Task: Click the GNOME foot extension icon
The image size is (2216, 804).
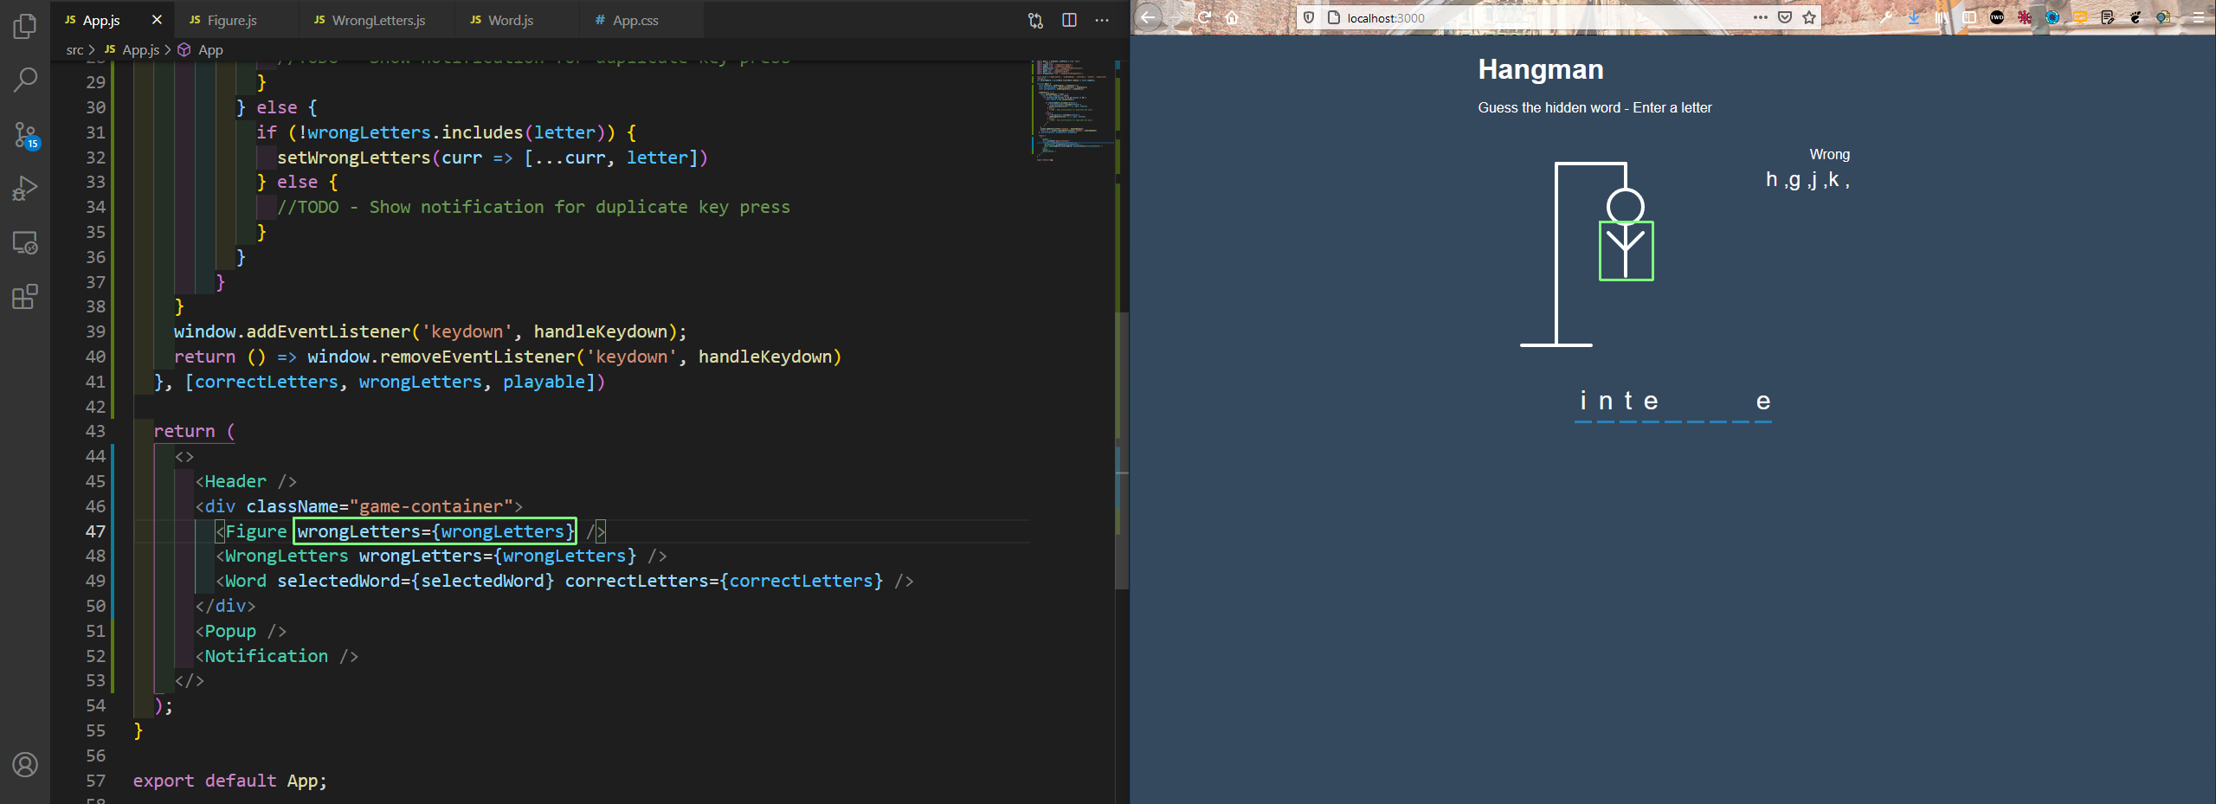Action: click(2135, 17)
